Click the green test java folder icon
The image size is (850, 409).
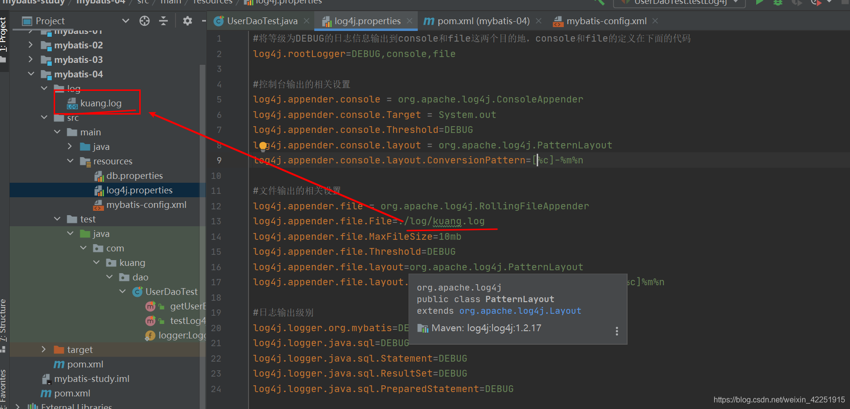tap(85, 234)
